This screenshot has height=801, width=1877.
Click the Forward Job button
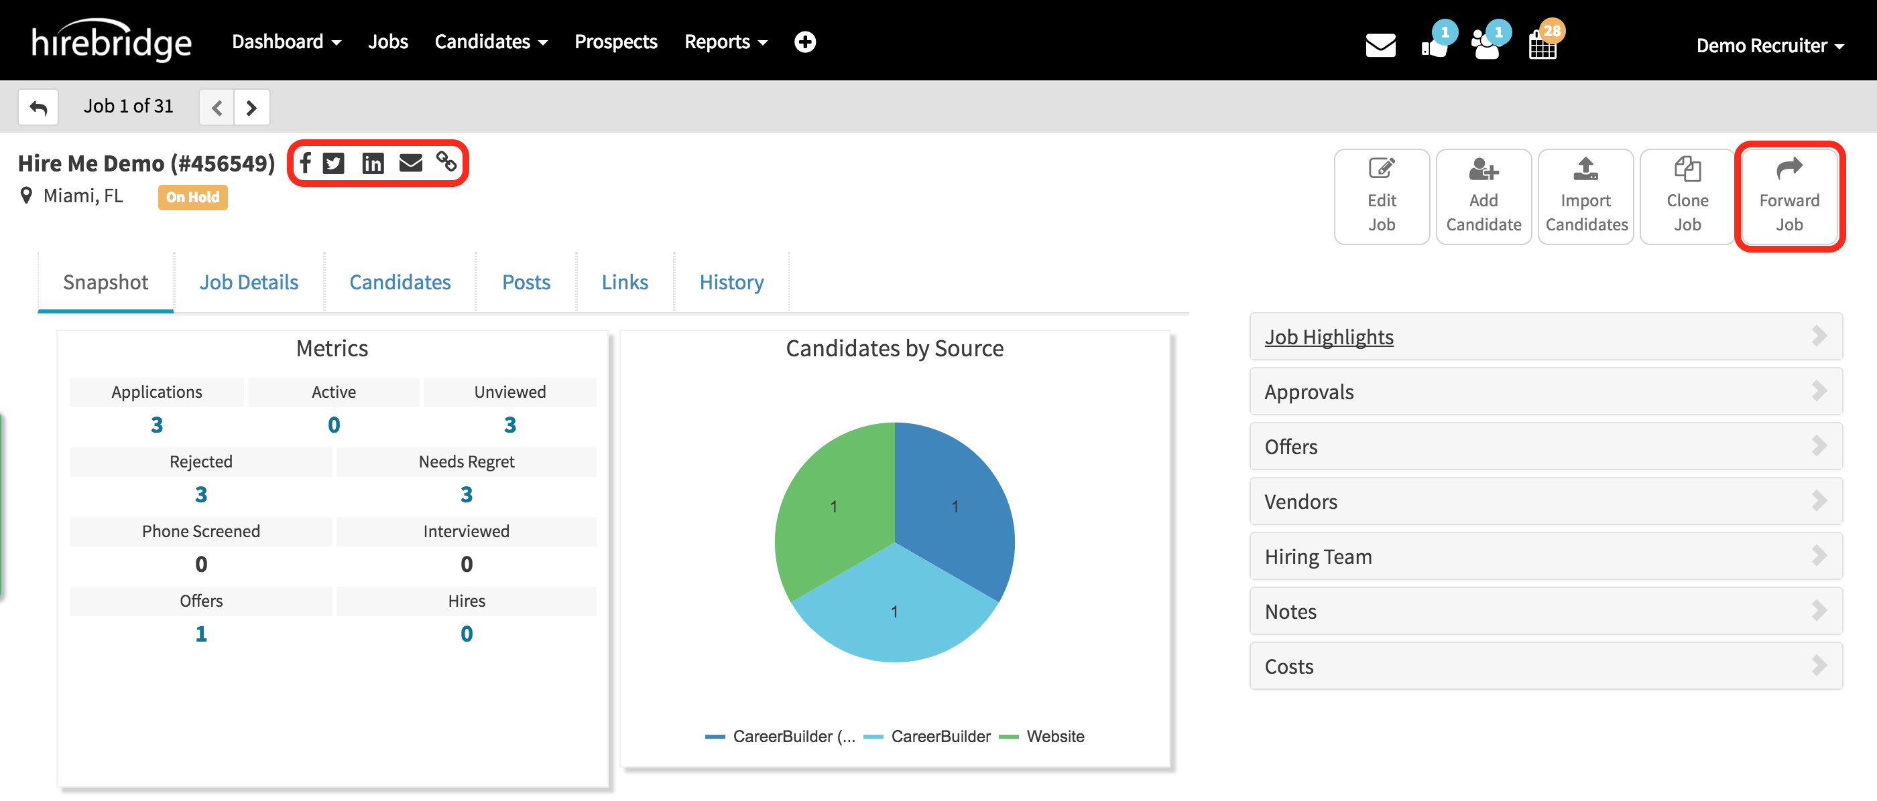[x=1790, y=197]
